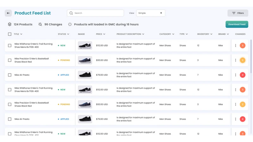Open the three-dot menu for second Nike Precision row
This screenshot has width=253, height=142.
pyautogui.click(x=236, y=104)
